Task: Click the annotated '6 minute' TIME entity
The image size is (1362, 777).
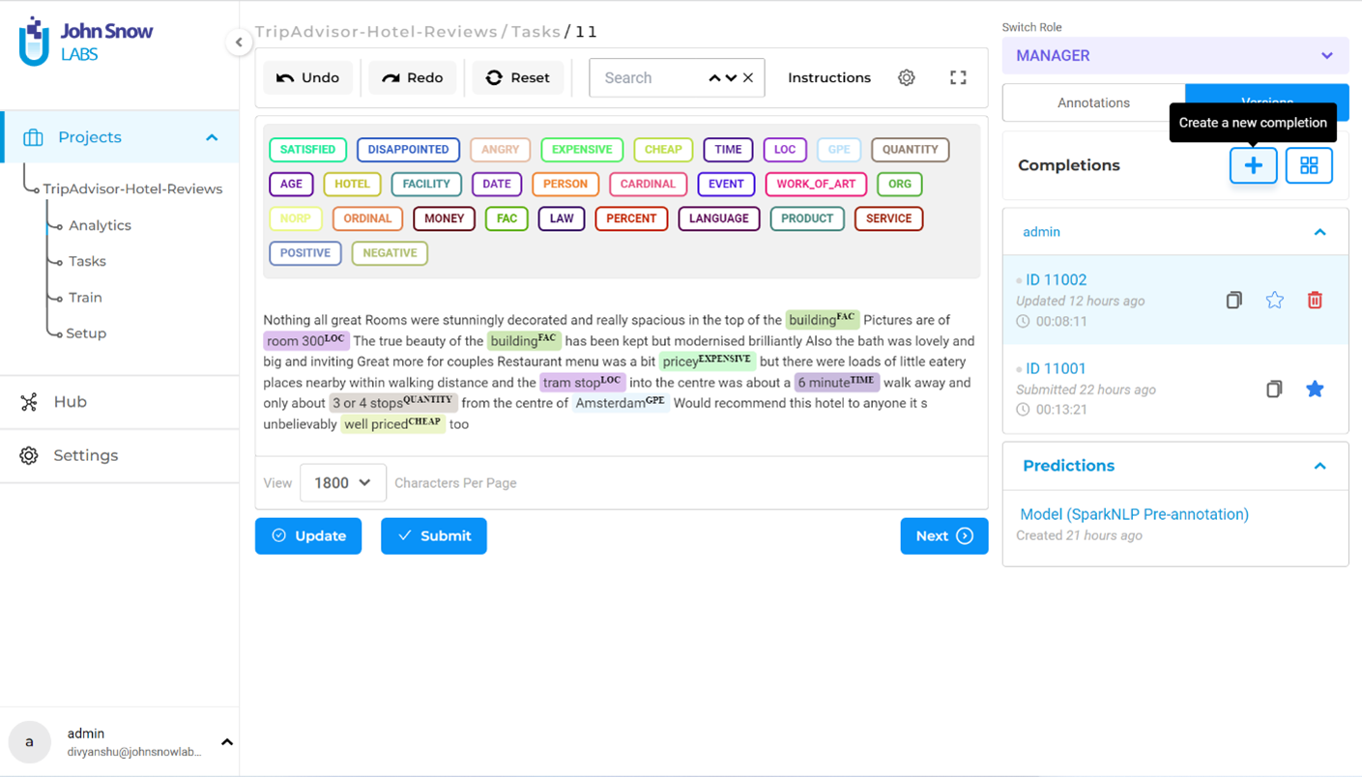Action: (836, 382)
